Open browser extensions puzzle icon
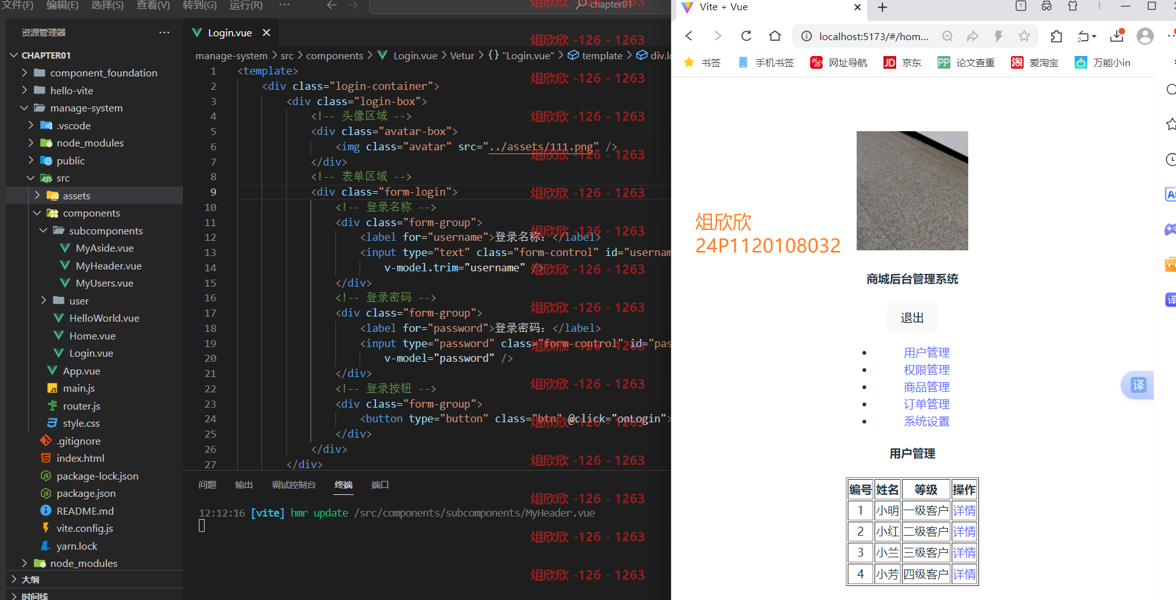1176x600 pixels. (x=1056, y=36)
